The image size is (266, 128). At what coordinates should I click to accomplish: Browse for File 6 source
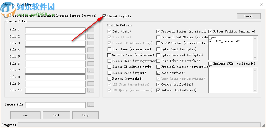click(x=91, y=64)
